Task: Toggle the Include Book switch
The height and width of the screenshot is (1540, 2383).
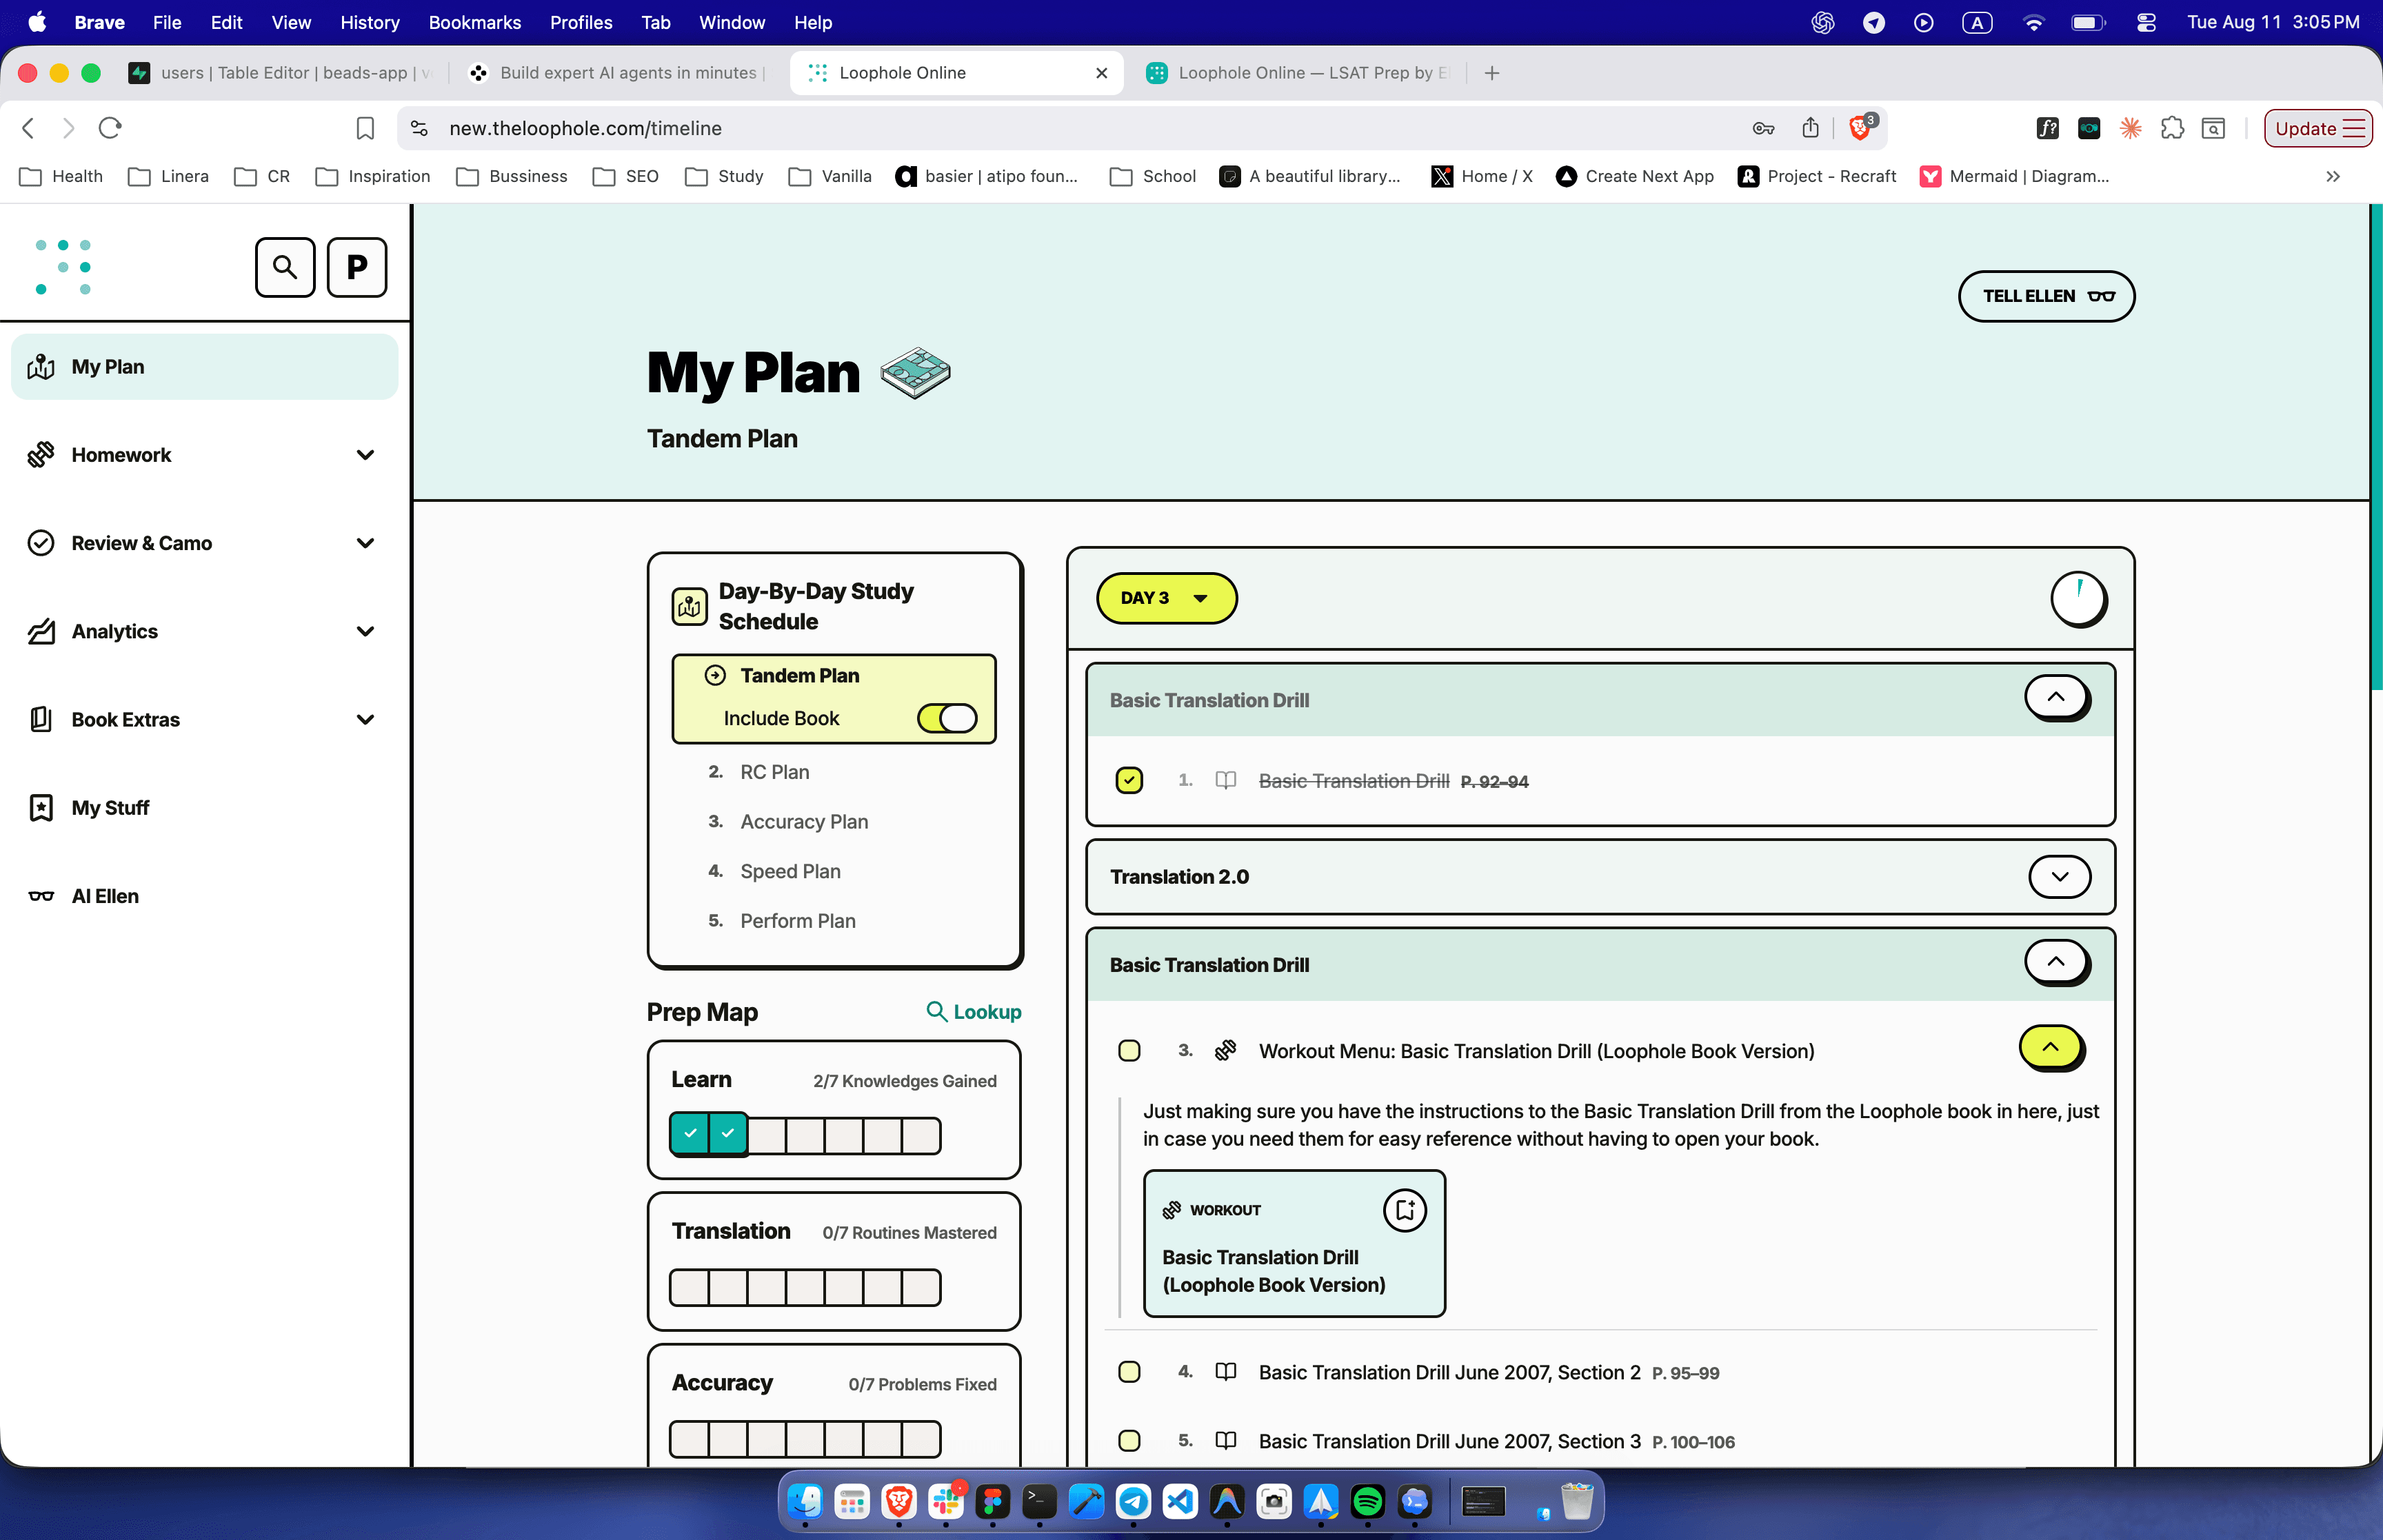Action: 946,718
